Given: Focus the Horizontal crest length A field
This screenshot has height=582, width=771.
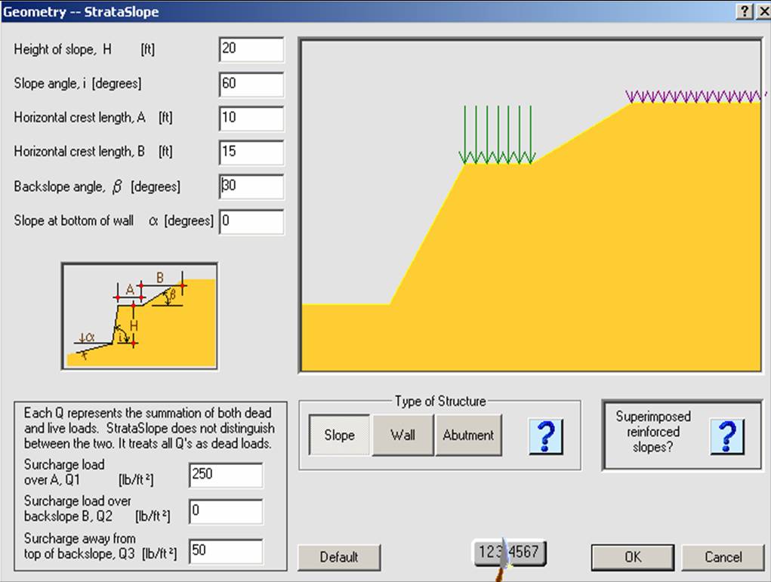Looking at the screenshot, I should click(x=251, y=118).
